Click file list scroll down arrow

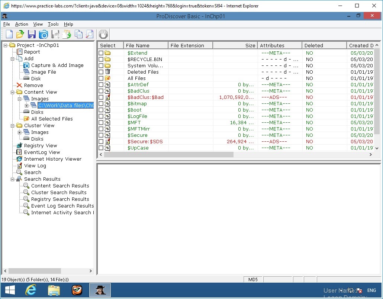377,148
